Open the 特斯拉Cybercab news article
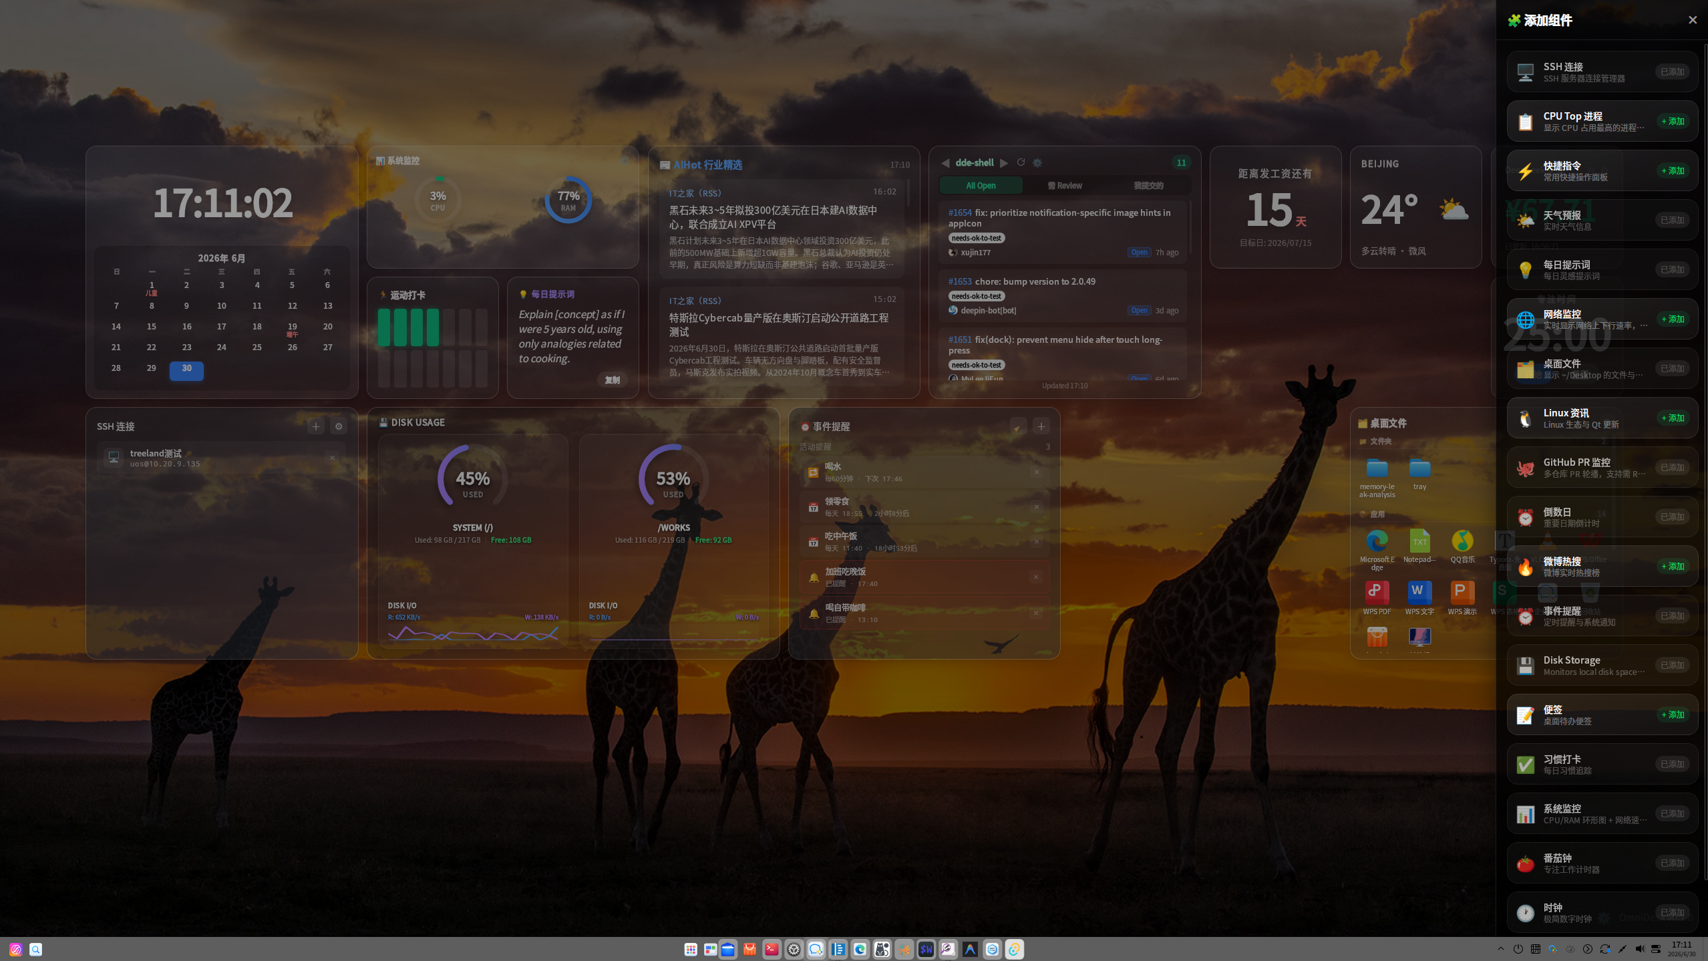 click(782, 337)
